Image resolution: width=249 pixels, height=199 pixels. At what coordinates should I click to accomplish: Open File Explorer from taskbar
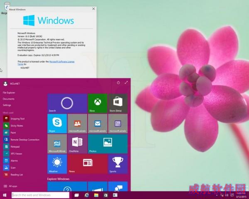point(96,195)
